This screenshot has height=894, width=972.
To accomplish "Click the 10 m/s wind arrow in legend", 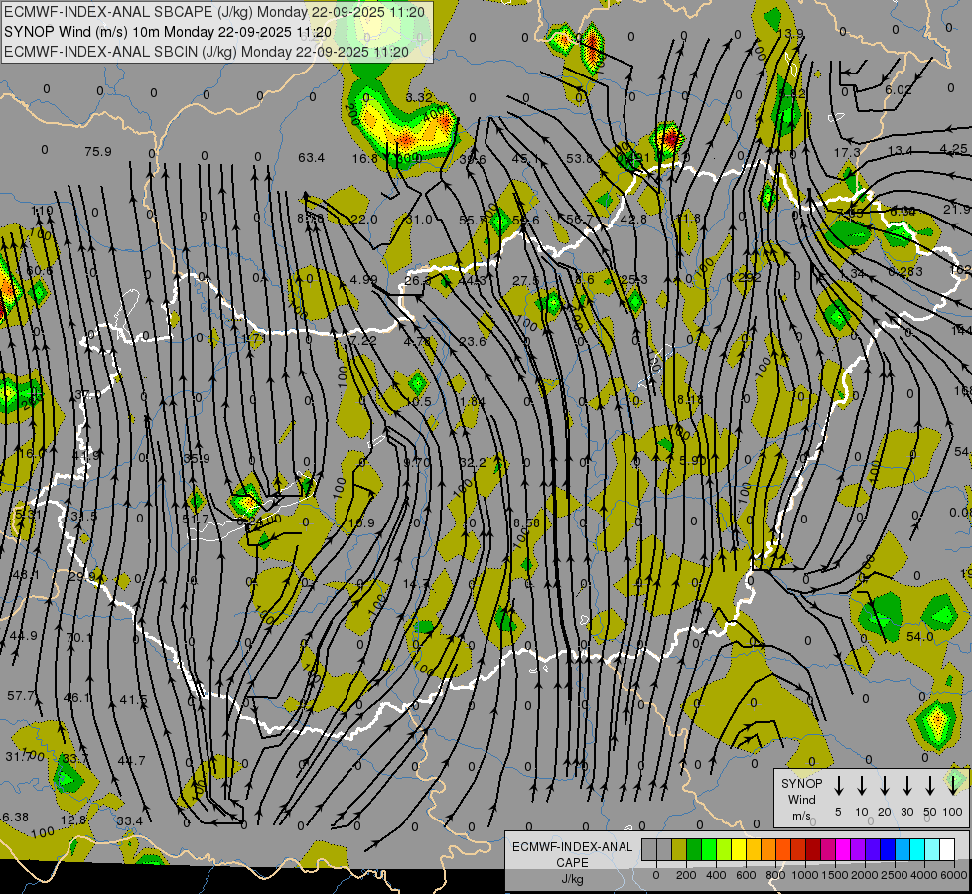I will (x=862, y=785).
